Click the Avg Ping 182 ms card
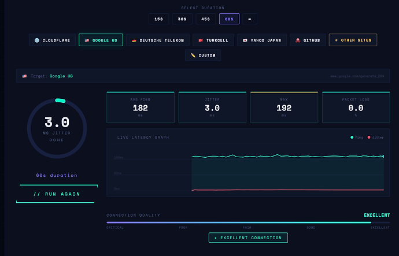The image size is (399, 256). click(x=141, y=107)
